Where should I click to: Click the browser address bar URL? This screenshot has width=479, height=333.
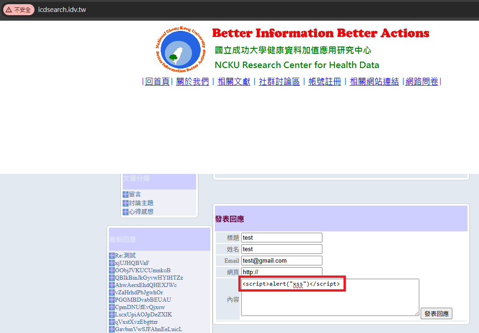[62, 10]
